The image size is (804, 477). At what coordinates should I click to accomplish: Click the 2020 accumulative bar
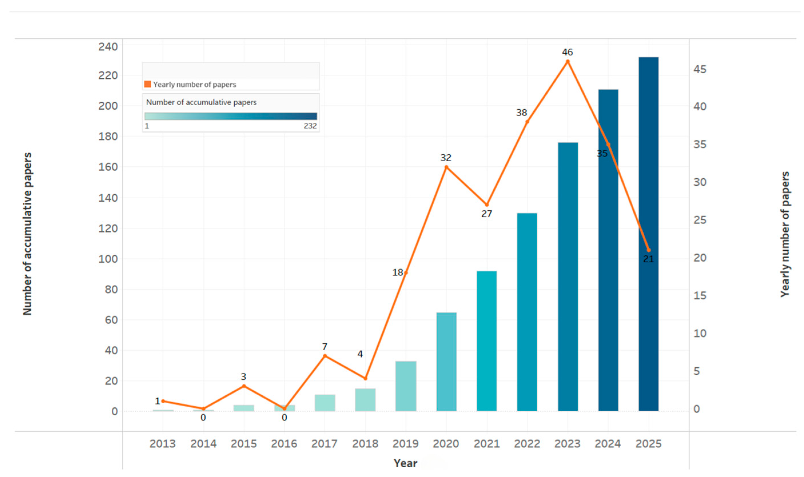[446, 361]
